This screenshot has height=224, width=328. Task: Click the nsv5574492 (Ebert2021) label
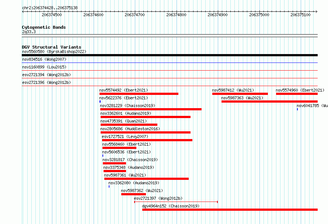point(123,90)
